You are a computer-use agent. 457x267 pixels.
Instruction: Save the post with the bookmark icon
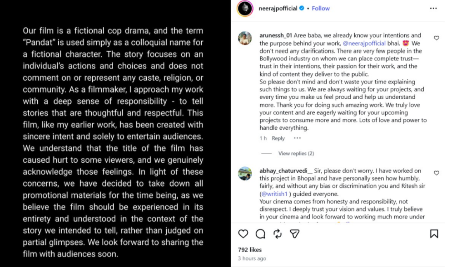[x=434, y=233]
